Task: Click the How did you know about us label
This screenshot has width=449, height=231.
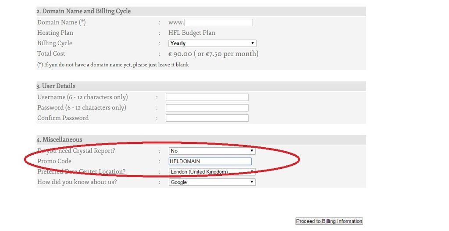Action: coord(77,182)
